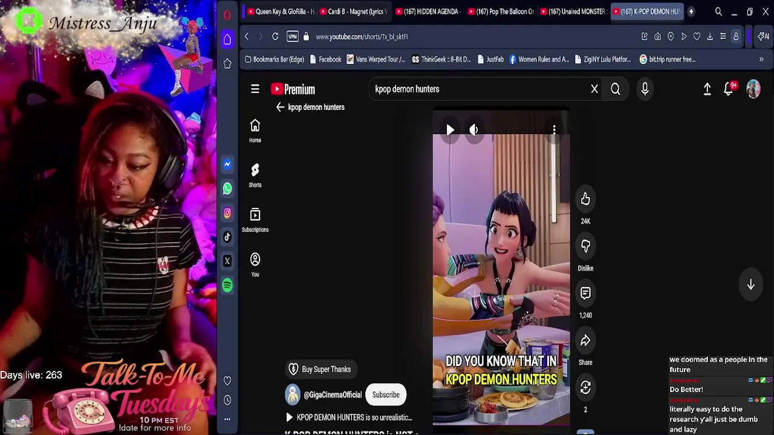Switch to Queen Key & GloRilla tab
Image resolution: width=774 pixels, height=435 pixels.
280,11
